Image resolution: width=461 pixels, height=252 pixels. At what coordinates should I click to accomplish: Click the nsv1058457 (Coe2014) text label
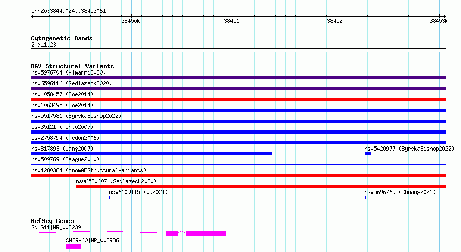coord(62,94)
